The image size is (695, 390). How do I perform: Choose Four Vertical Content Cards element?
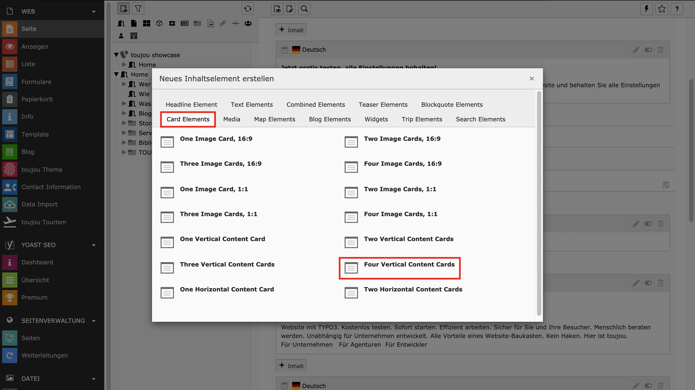coord(409,265)
